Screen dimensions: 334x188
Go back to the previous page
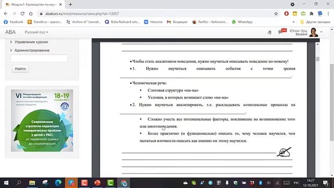click(x=6, y=14)
